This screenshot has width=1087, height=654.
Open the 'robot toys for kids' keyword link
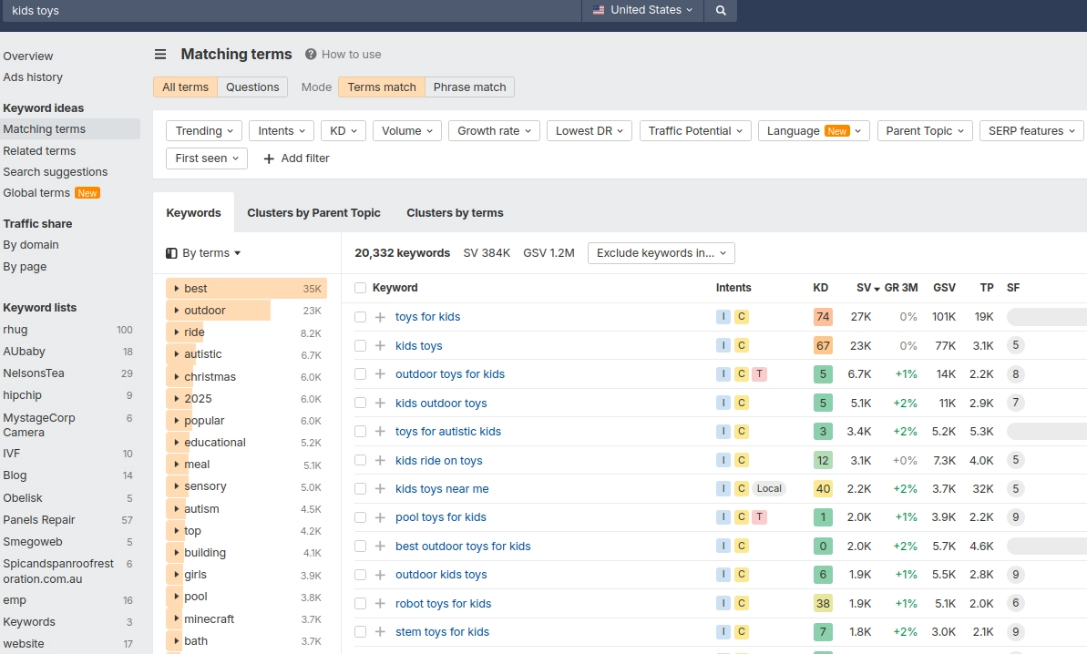[x=443, y=603]
